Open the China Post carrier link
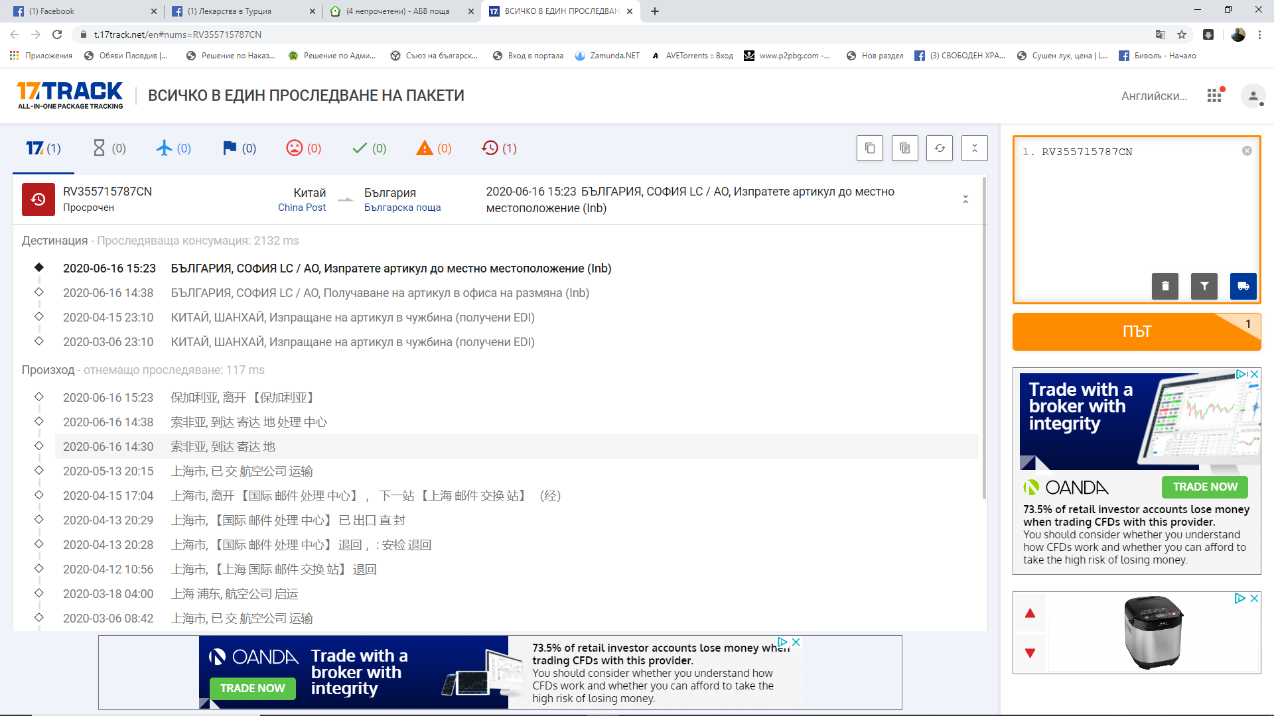Screen dimensions: 1274x716 [302, 208]
